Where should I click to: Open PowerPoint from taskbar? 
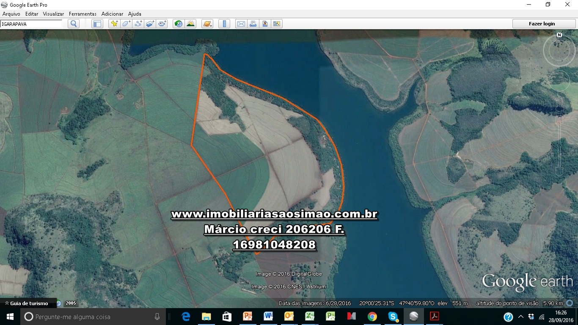coord(248,317)
